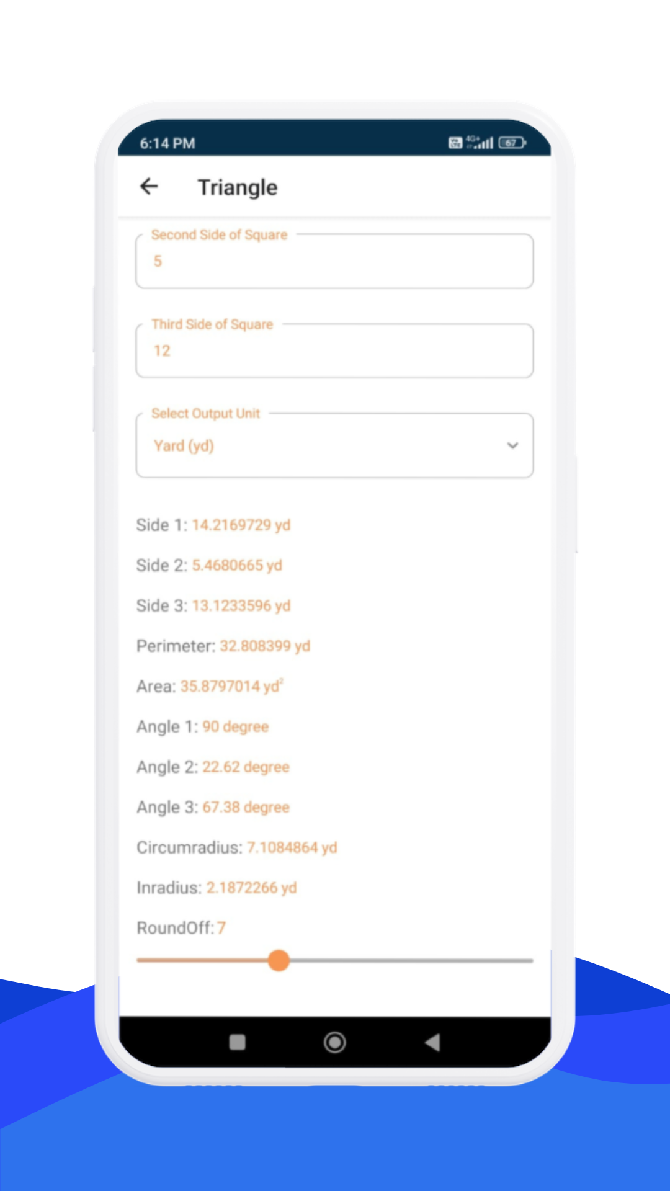Click the gray portion of RoundOff slider
Image resolution: width=670 pixels, height=1191 pixels.
[x=409, y=960]
